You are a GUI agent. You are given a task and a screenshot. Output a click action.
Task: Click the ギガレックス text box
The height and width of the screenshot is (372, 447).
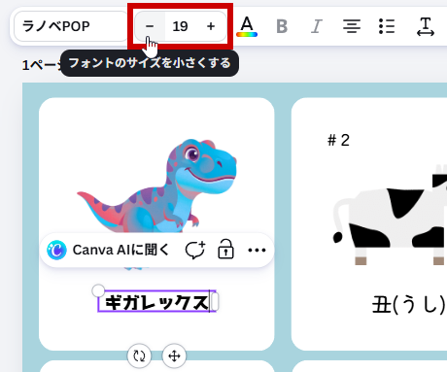click(x=156, y=302)
